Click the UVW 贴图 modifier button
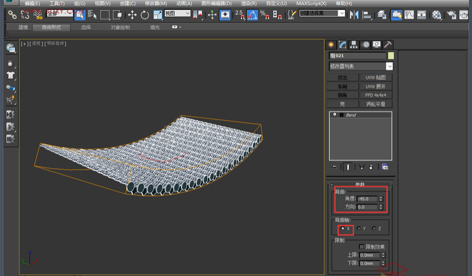Screen dimensions: 472x276 375,78
